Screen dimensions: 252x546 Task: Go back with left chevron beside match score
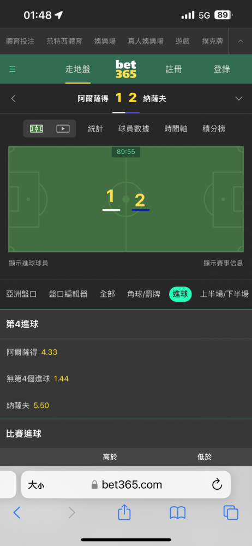click(13, 98)
